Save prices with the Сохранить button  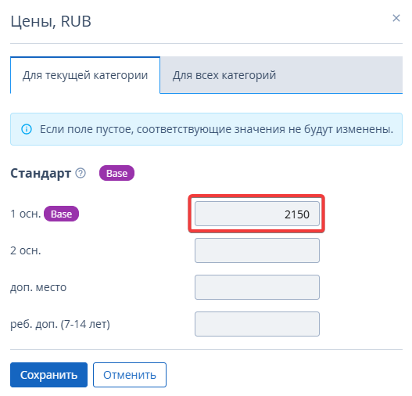point(49,375)
